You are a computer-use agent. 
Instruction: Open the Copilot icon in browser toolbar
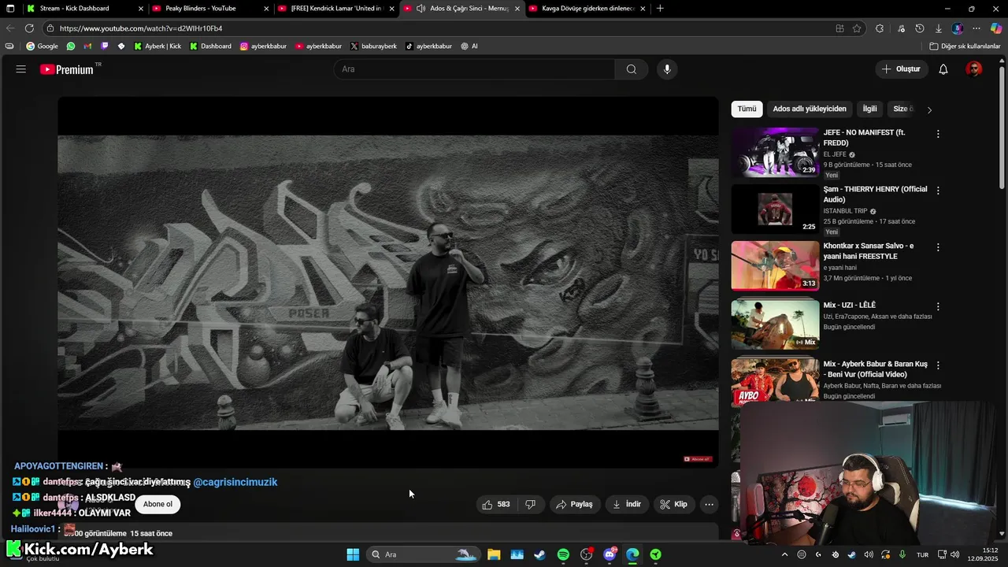[996, 28]
